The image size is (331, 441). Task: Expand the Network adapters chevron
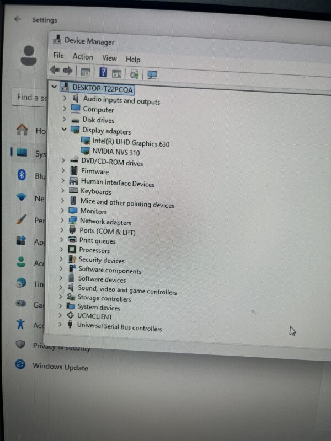pyautogui.click(x=62, y=220)
